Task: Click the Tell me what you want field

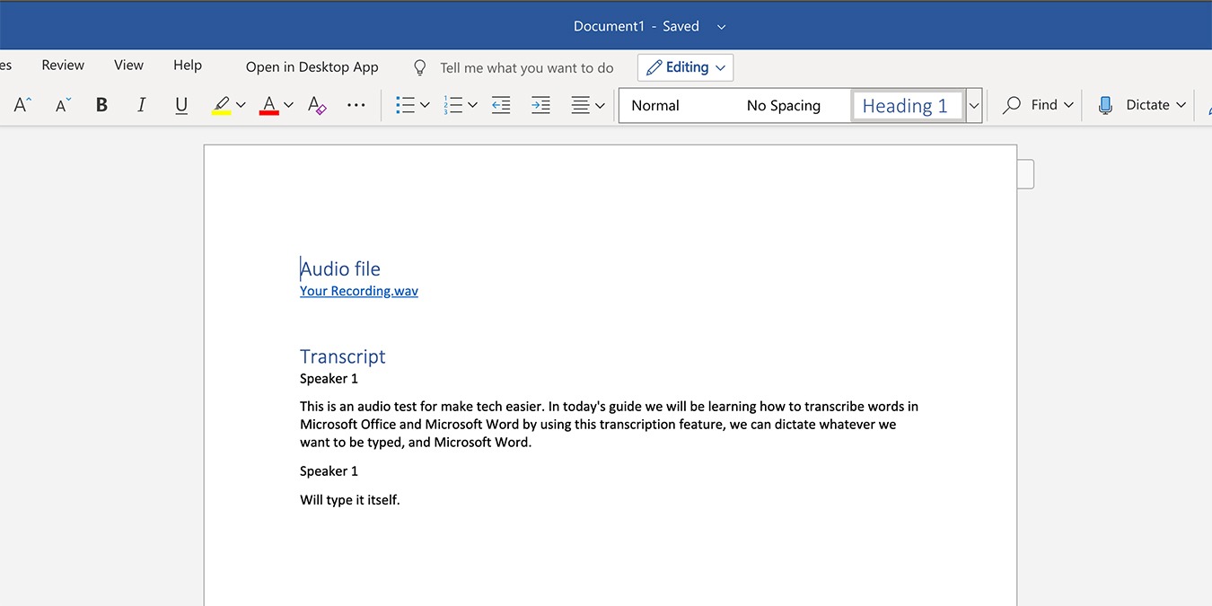Action: [526, 67]
